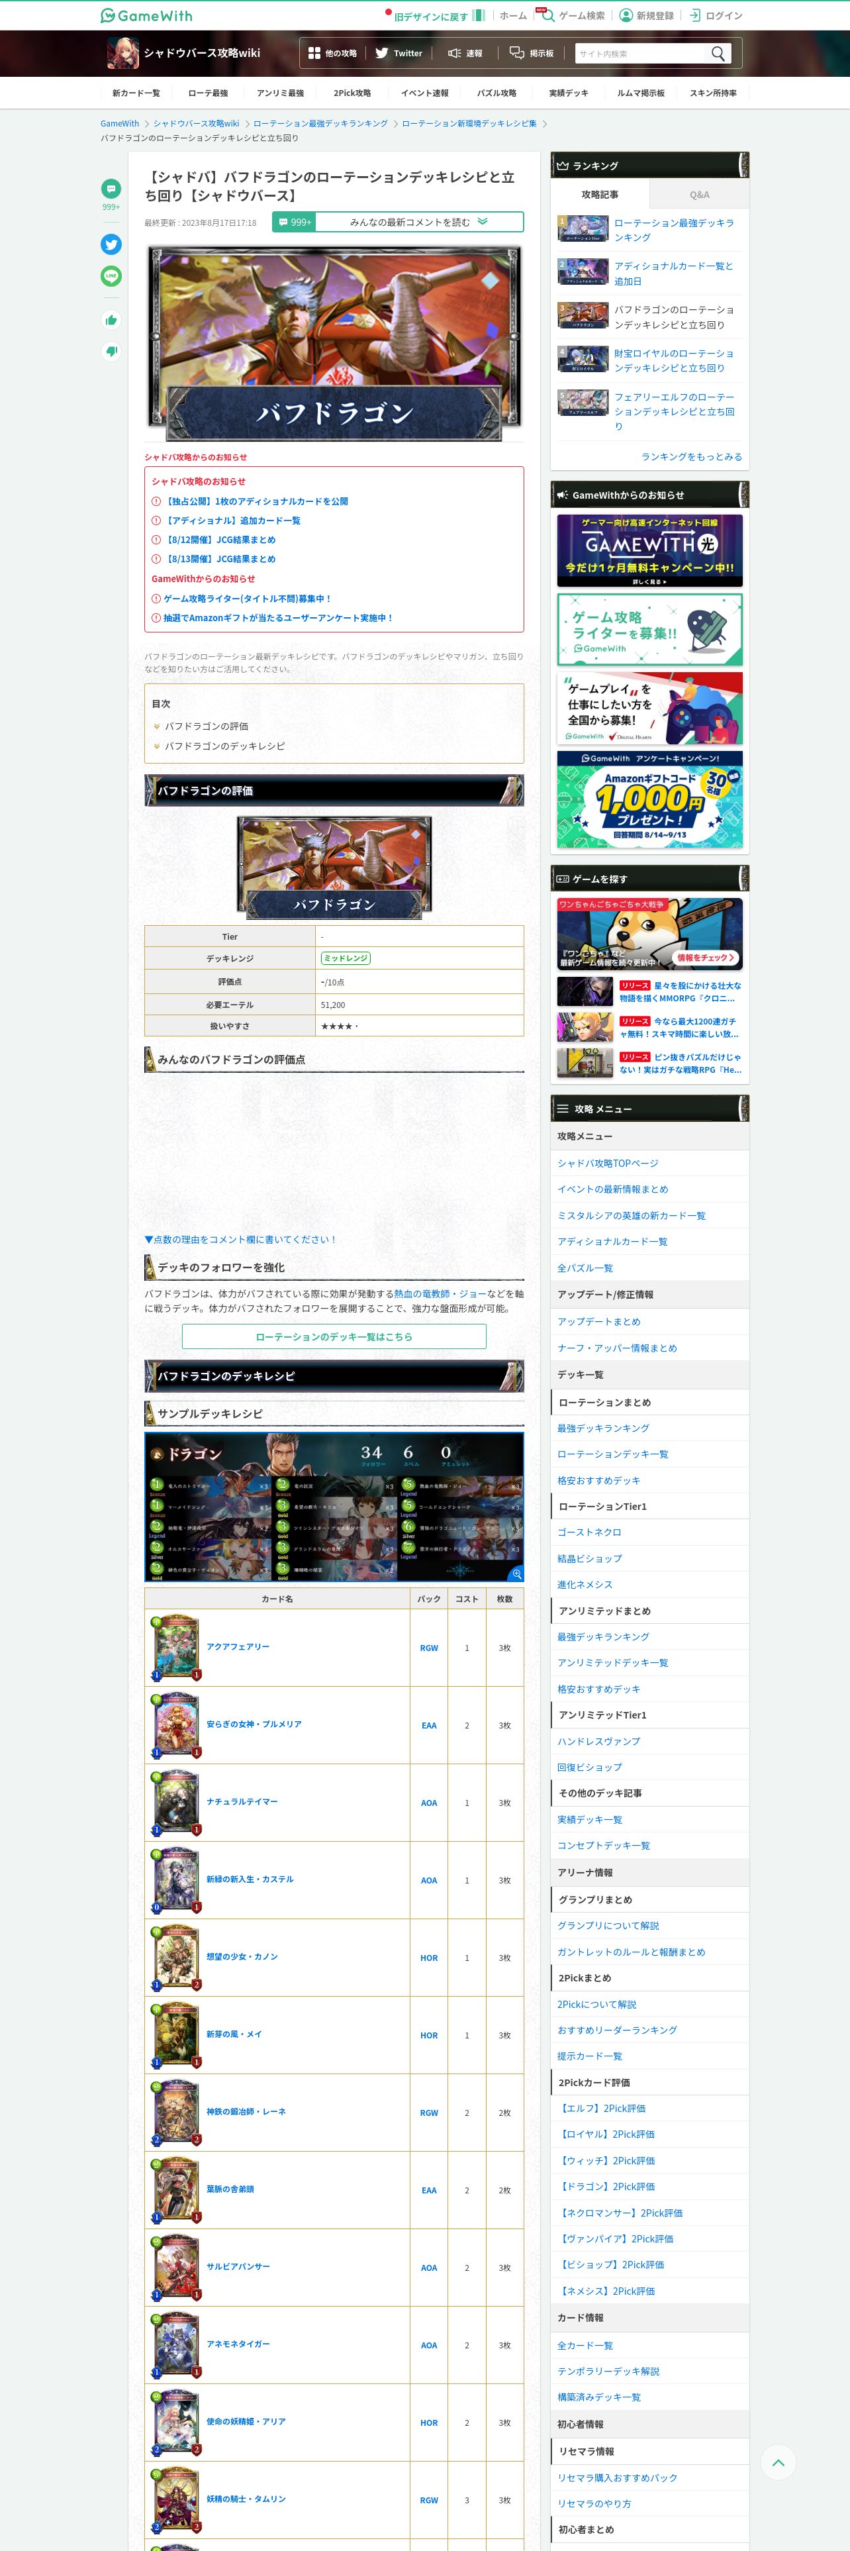This screenshot has width=850, height=2551.
Task: Click the GameWith光 campaign banner
Action: 650,550
